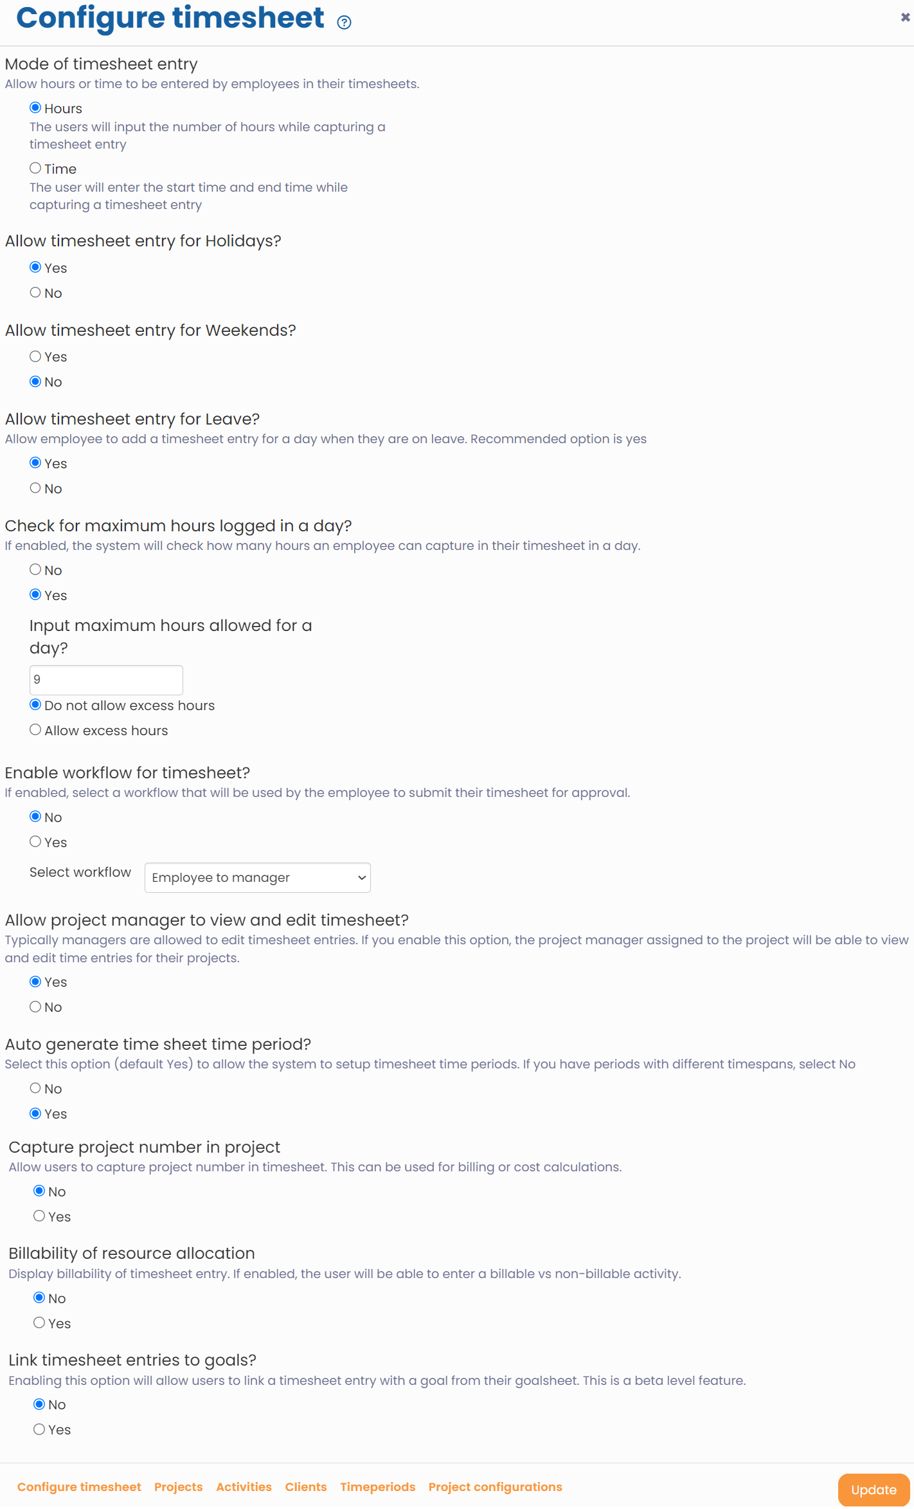
Task: Choose Allow excess hours option
Action: pyautogui.click(x=35, y=730)
